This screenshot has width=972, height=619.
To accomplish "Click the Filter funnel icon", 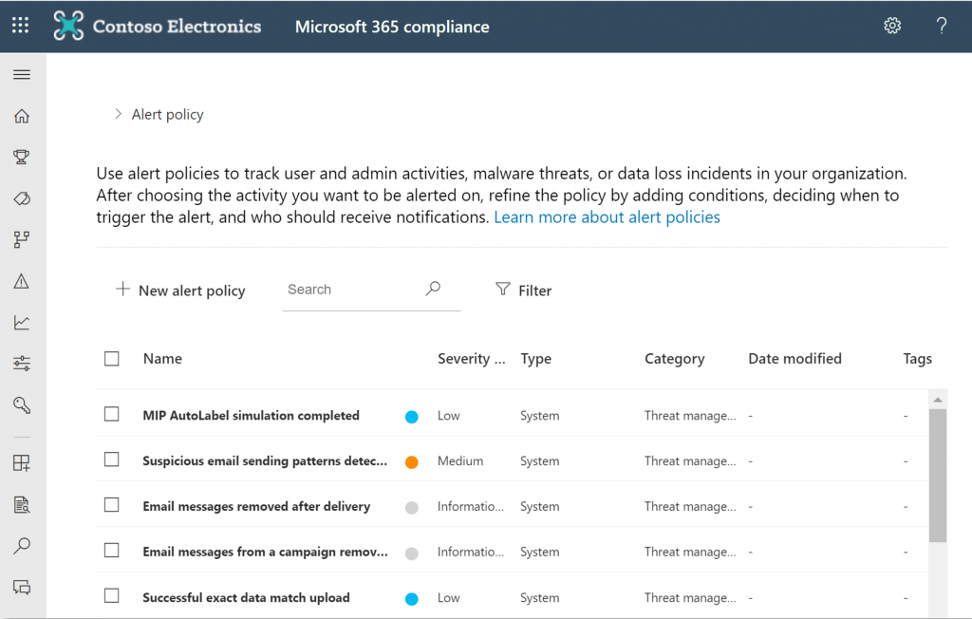I will click(x=503, y=289).
